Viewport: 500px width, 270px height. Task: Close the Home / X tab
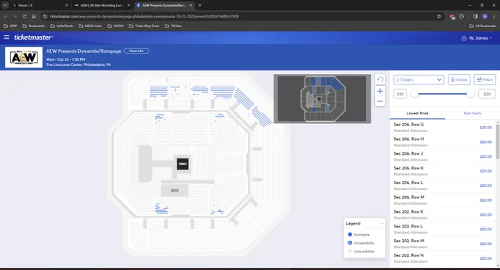[x=66, y=5]
